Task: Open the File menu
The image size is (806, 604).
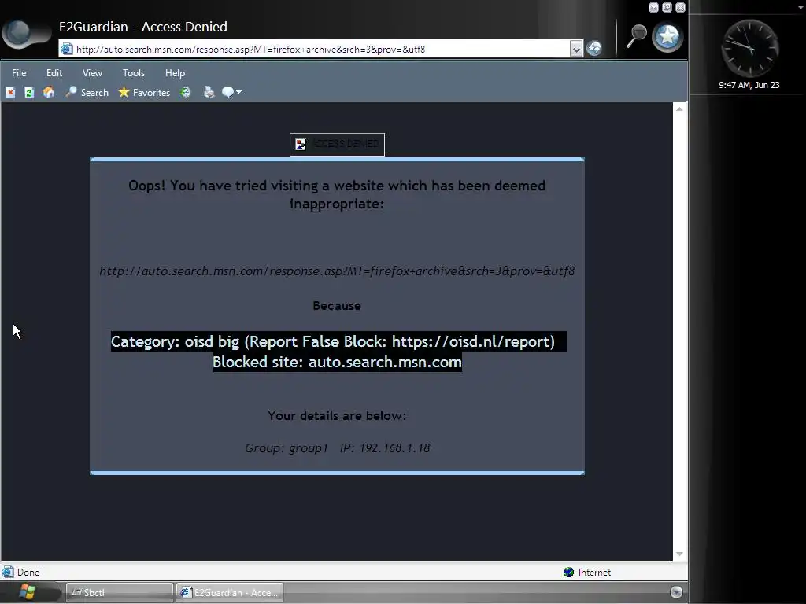Action: click(x=19, y=73)
